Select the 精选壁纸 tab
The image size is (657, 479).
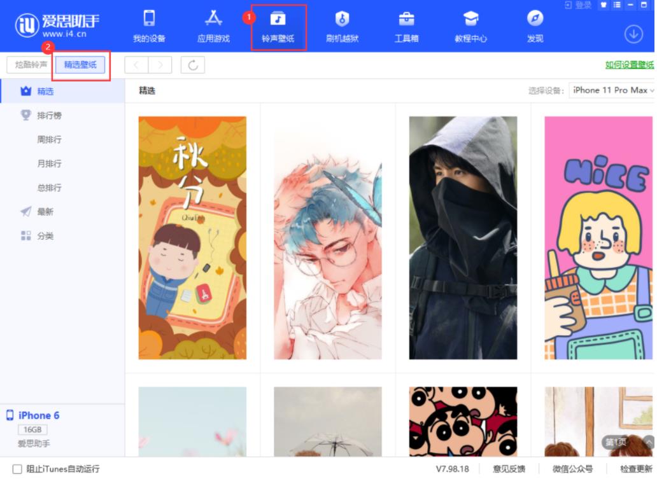click(80, 65)
